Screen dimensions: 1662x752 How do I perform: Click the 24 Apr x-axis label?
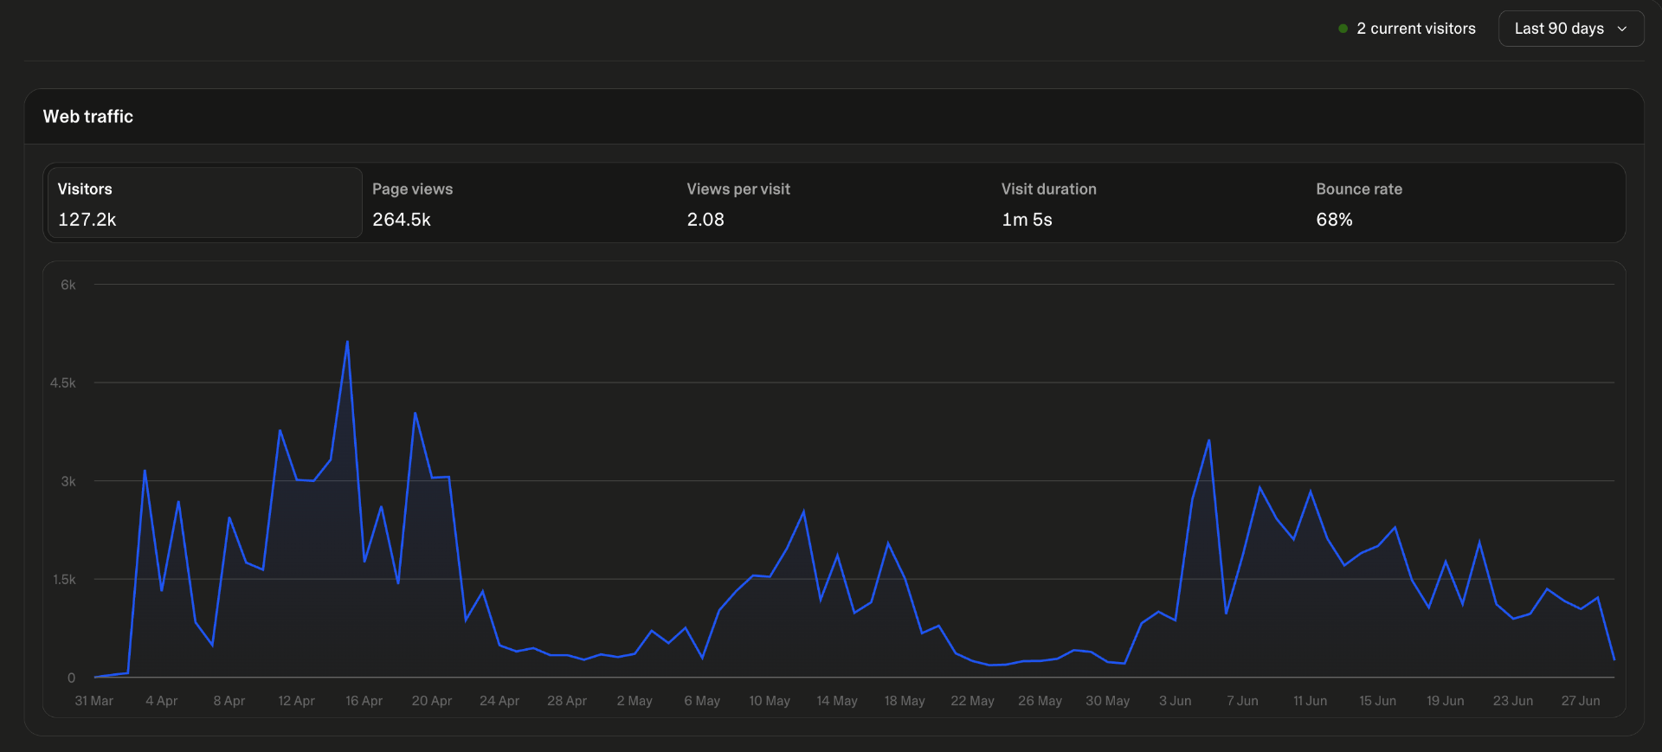pos(499,701)
